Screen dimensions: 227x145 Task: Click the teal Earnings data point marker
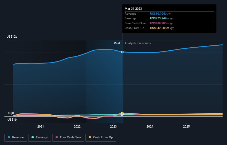122,115
